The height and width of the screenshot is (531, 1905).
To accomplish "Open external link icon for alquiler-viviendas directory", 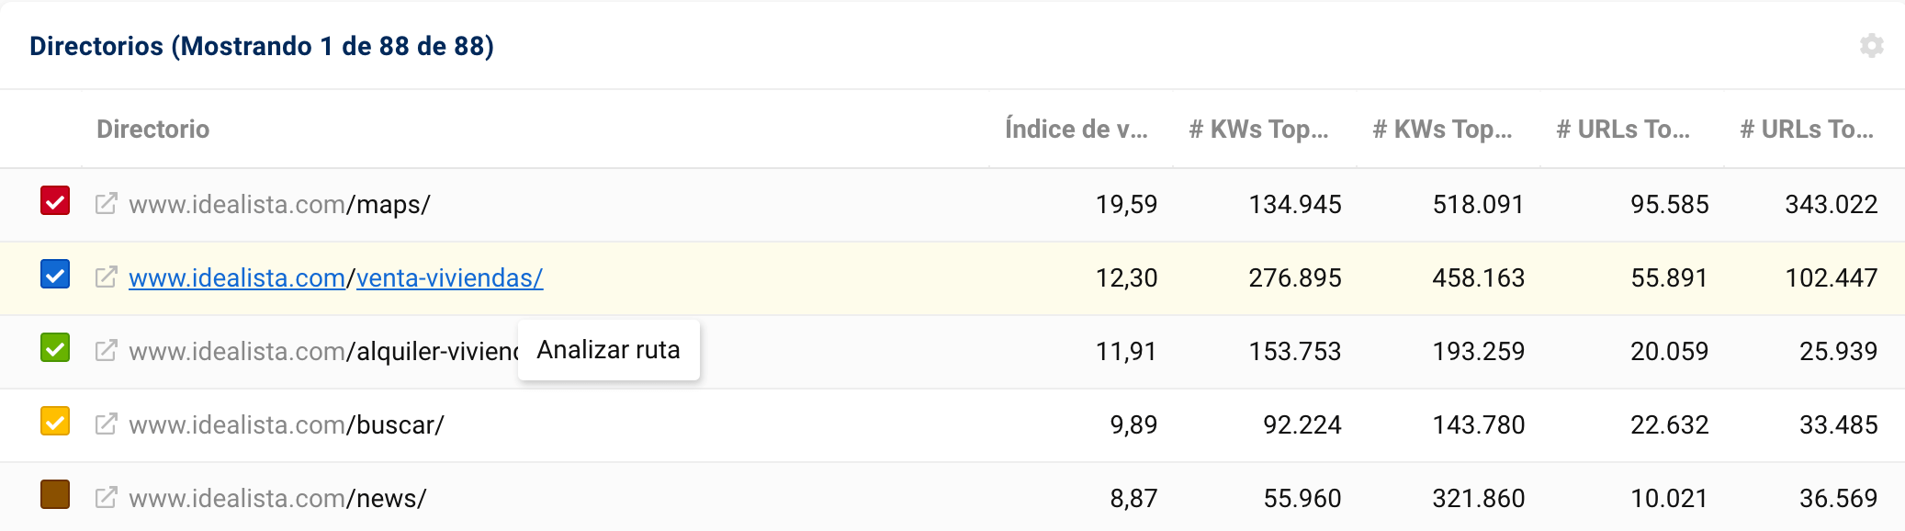I will point(107,350).
